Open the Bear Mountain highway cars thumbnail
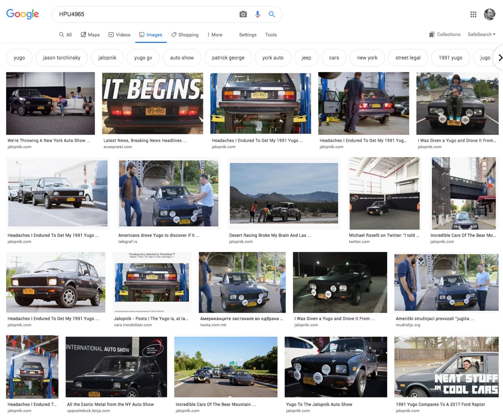The height and width of the screenshot is (420, 503). [226, 367]
